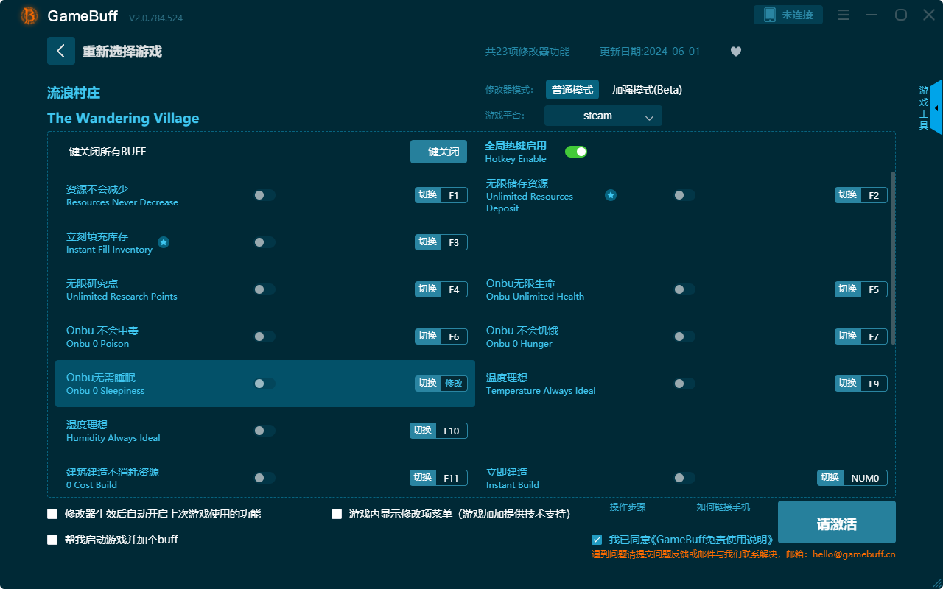
Task: Click star badge next to Instant Fill Inventory
Action: point(164,242)
